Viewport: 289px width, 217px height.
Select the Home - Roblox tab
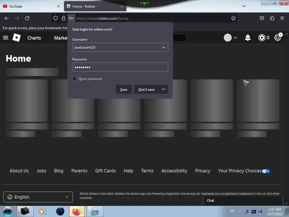point(95,6)
